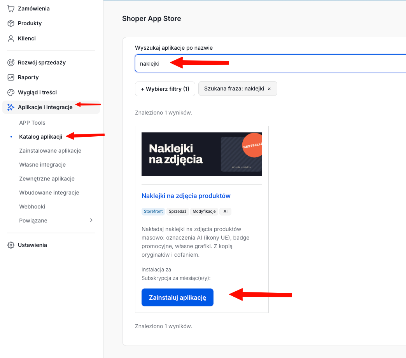
Task: Click the Zamówienia shopping cart icon
Action: coord(10,9)
